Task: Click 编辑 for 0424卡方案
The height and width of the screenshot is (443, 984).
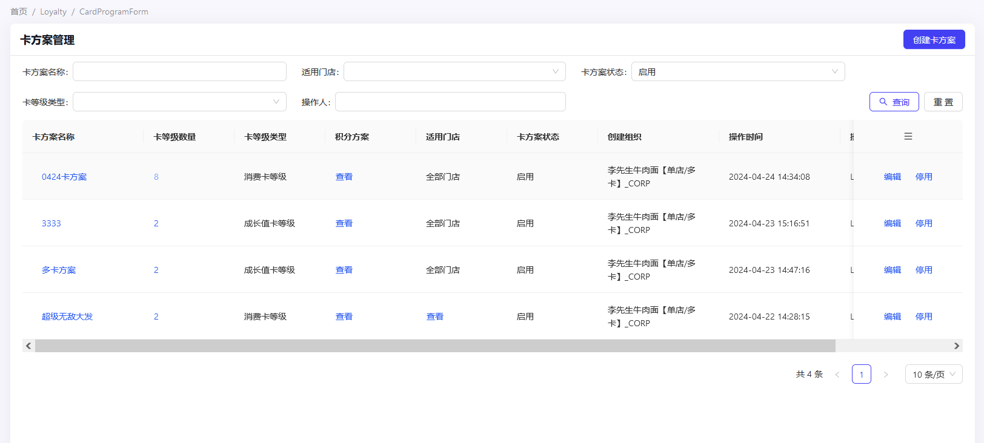Action: pyautogui.click(x=893, y=177)
